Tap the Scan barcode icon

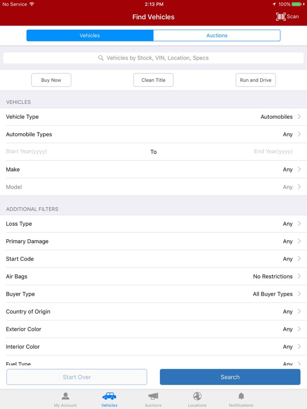[281, 17]
